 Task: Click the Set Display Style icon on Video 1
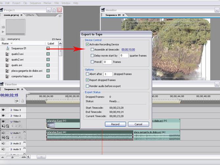tap(3, 126)
